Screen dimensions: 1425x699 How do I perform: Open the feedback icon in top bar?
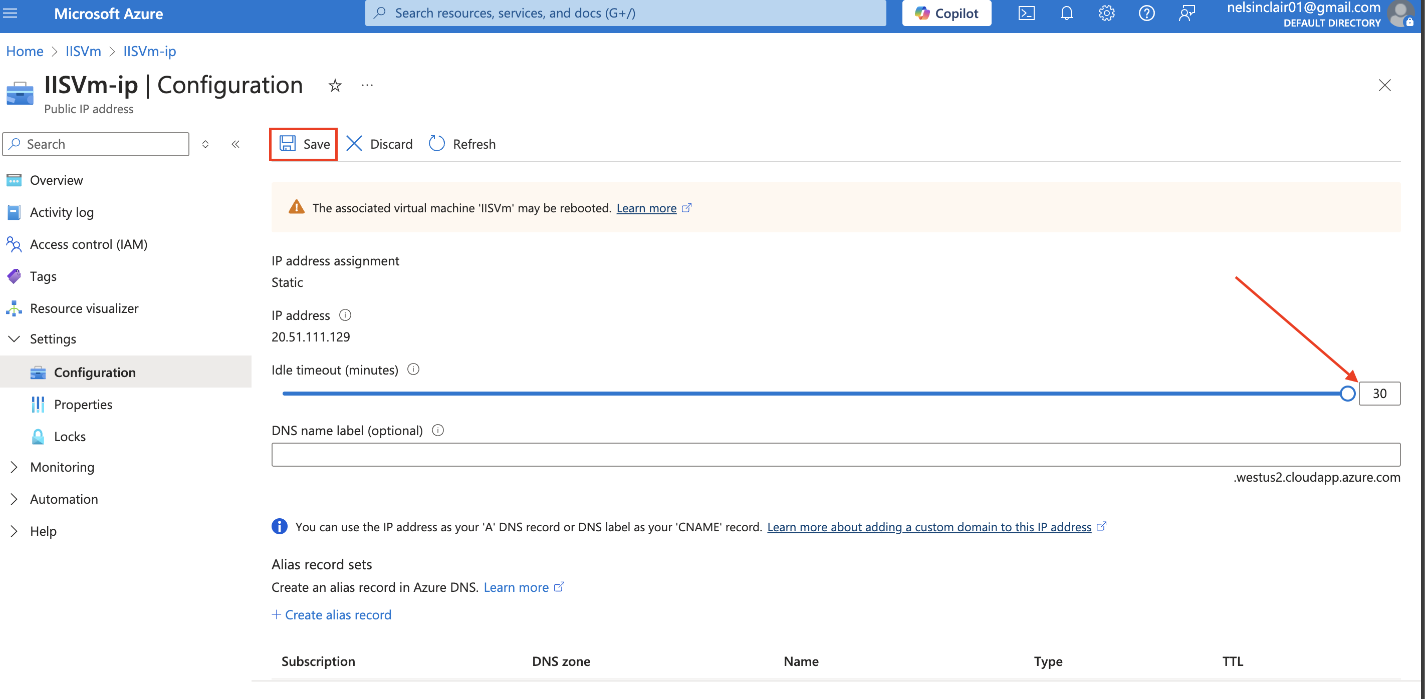pyautogui.click(x=1186, y=13)
